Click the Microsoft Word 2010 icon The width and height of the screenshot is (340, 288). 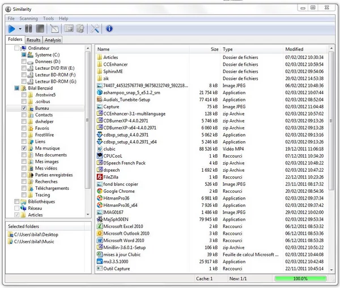click(x=100, y=240)
